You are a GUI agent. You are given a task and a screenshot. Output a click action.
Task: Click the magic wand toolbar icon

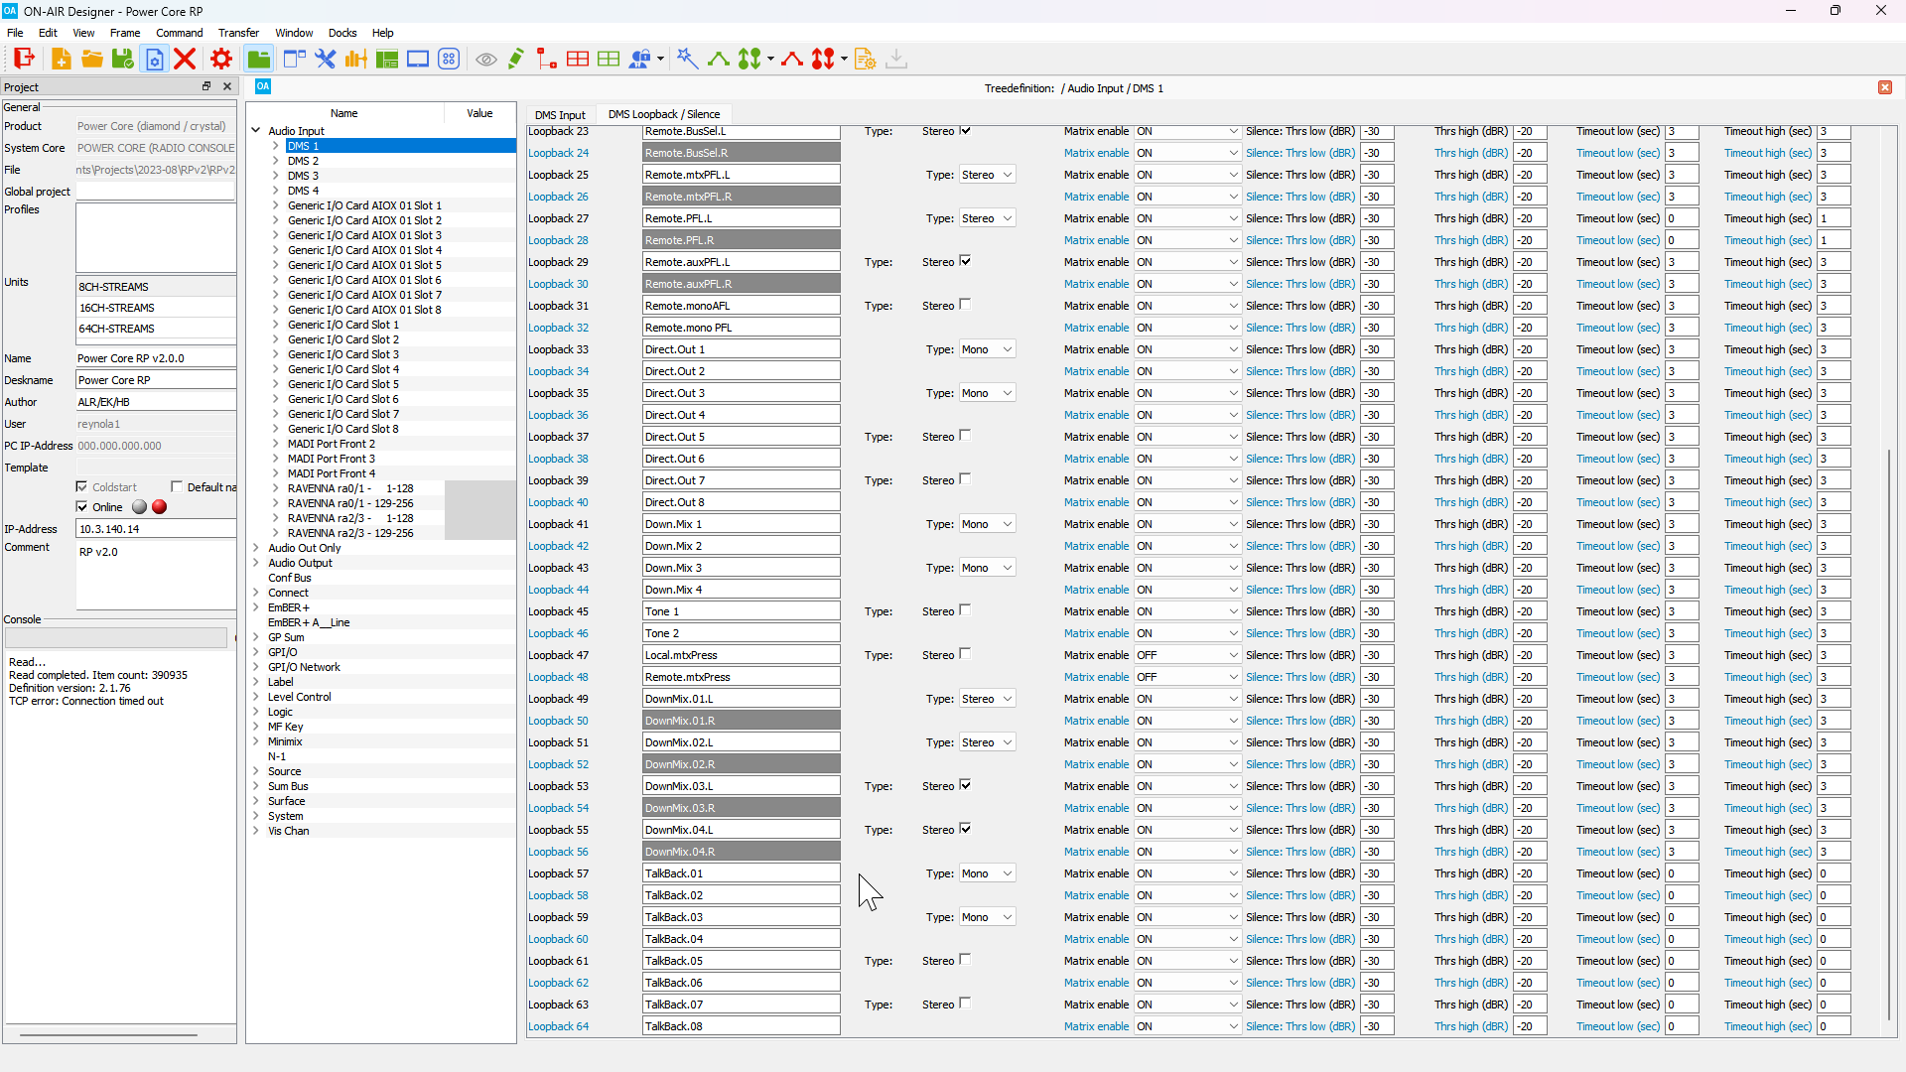tap(687, 60)
